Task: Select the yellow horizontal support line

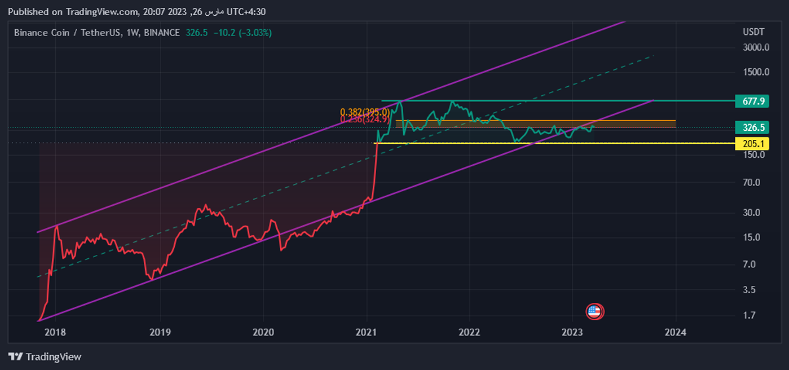Action: pos(559,143)
